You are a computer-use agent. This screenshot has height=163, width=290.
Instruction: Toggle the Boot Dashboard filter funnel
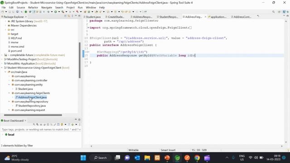[69, 125]
